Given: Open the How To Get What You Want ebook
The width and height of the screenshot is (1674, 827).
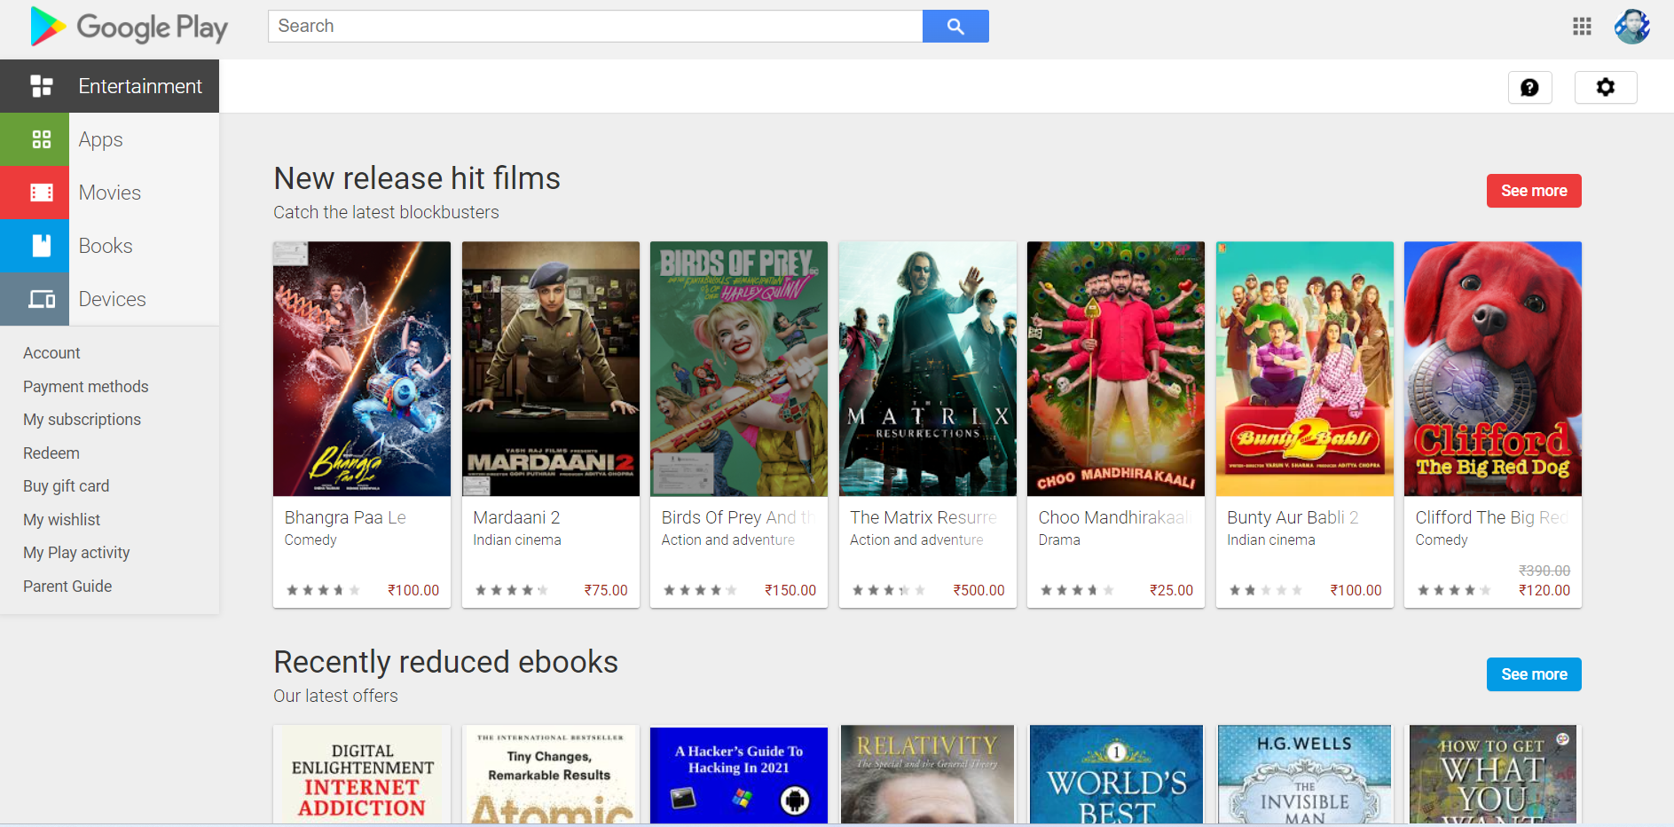Looking at the screenshot, I should click(x=1493, y=775).
